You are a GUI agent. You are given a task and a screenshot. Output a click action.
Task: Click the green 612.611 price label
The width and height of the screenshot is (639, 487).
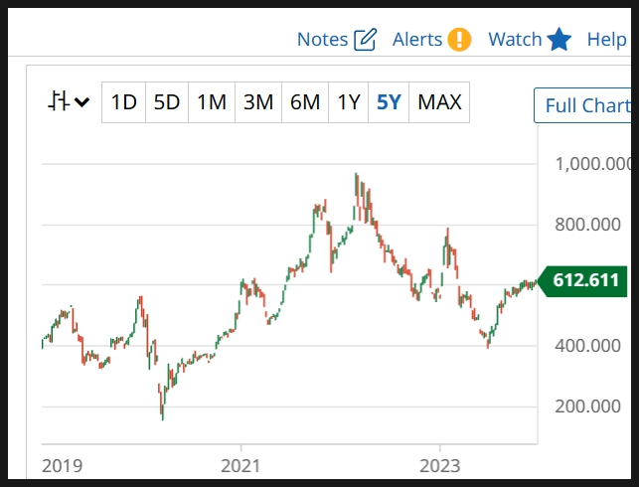pyautogui.click(x=582, y=281)
